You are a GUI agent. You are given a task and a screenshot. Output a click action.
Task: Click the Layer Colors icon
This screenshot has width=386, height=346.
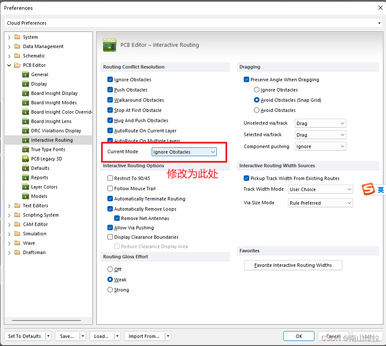pyautogui.click(x=26, y=187)
